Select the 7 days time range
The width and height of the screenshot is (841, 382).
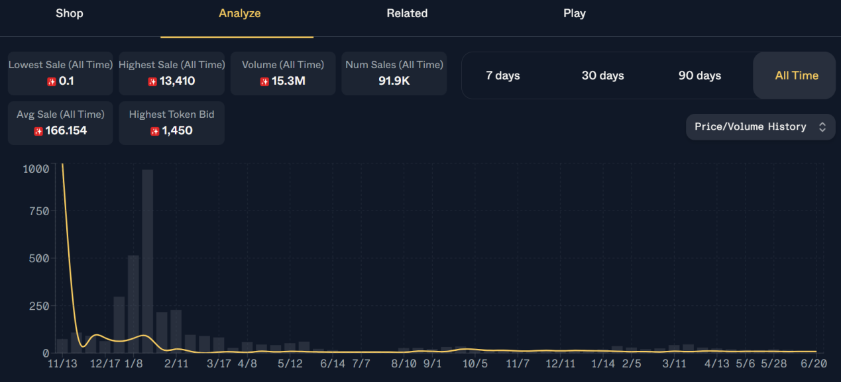tap(502, 75)
